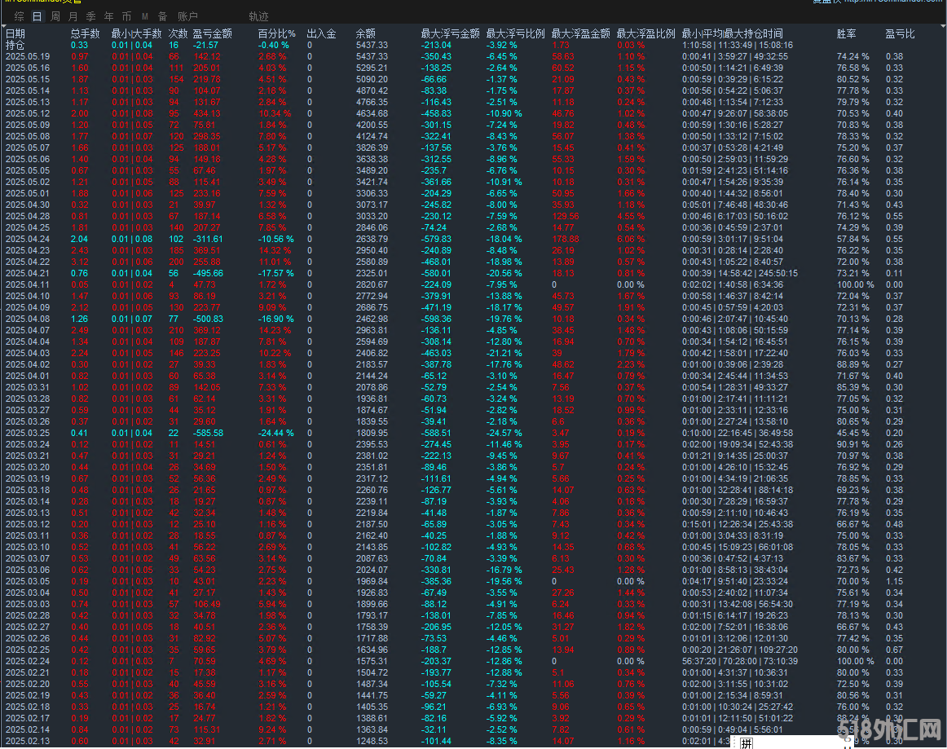The height and width of the screenshot is (749, 947).
Task: Click loss amount -500.83
Action: coord(208,319)
